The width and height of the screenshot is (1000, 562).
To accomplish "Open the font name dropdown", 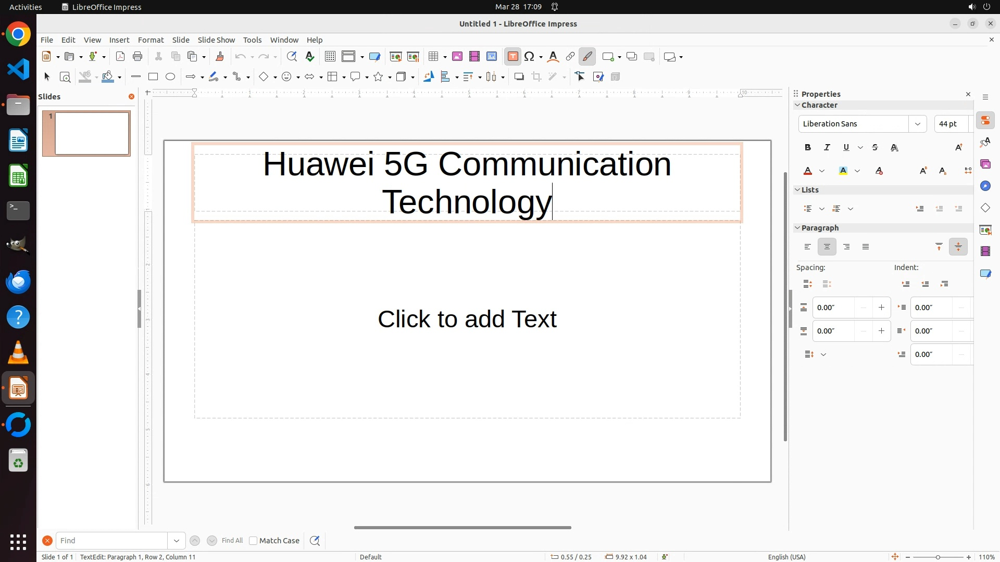I will pyautogui.click(x=918, y=124).
